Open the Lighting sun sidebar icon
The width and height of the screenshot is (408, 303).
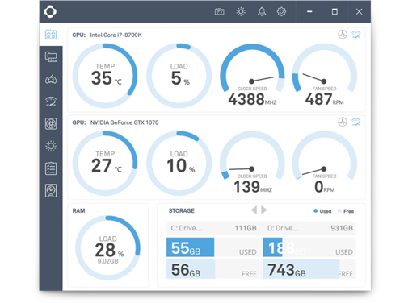coord(51,146)
